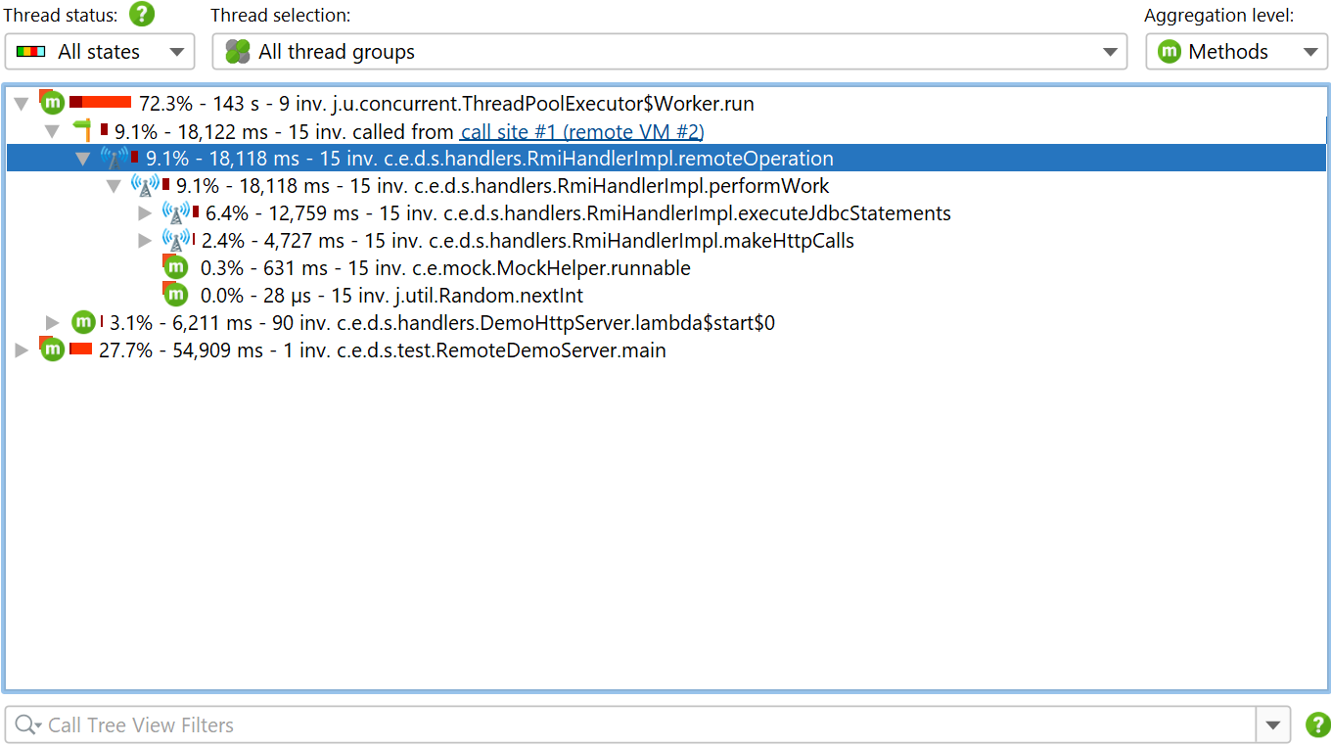Viewport: 1331px width, 747px height.
Task: Expand the RemoteDemoServer.main node
Action: click(22, 350)
